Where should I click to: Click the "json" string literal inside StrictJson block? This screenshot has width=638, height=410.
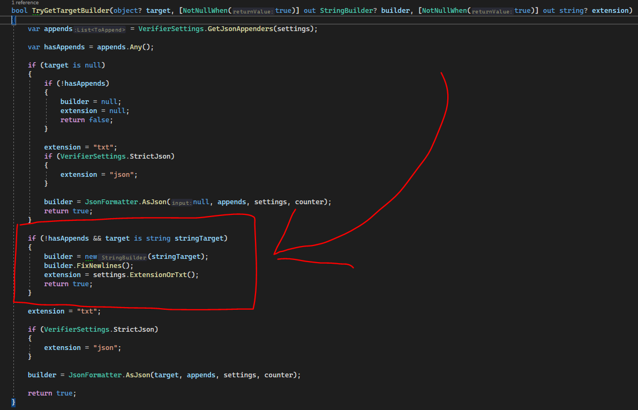pos(122,174)
